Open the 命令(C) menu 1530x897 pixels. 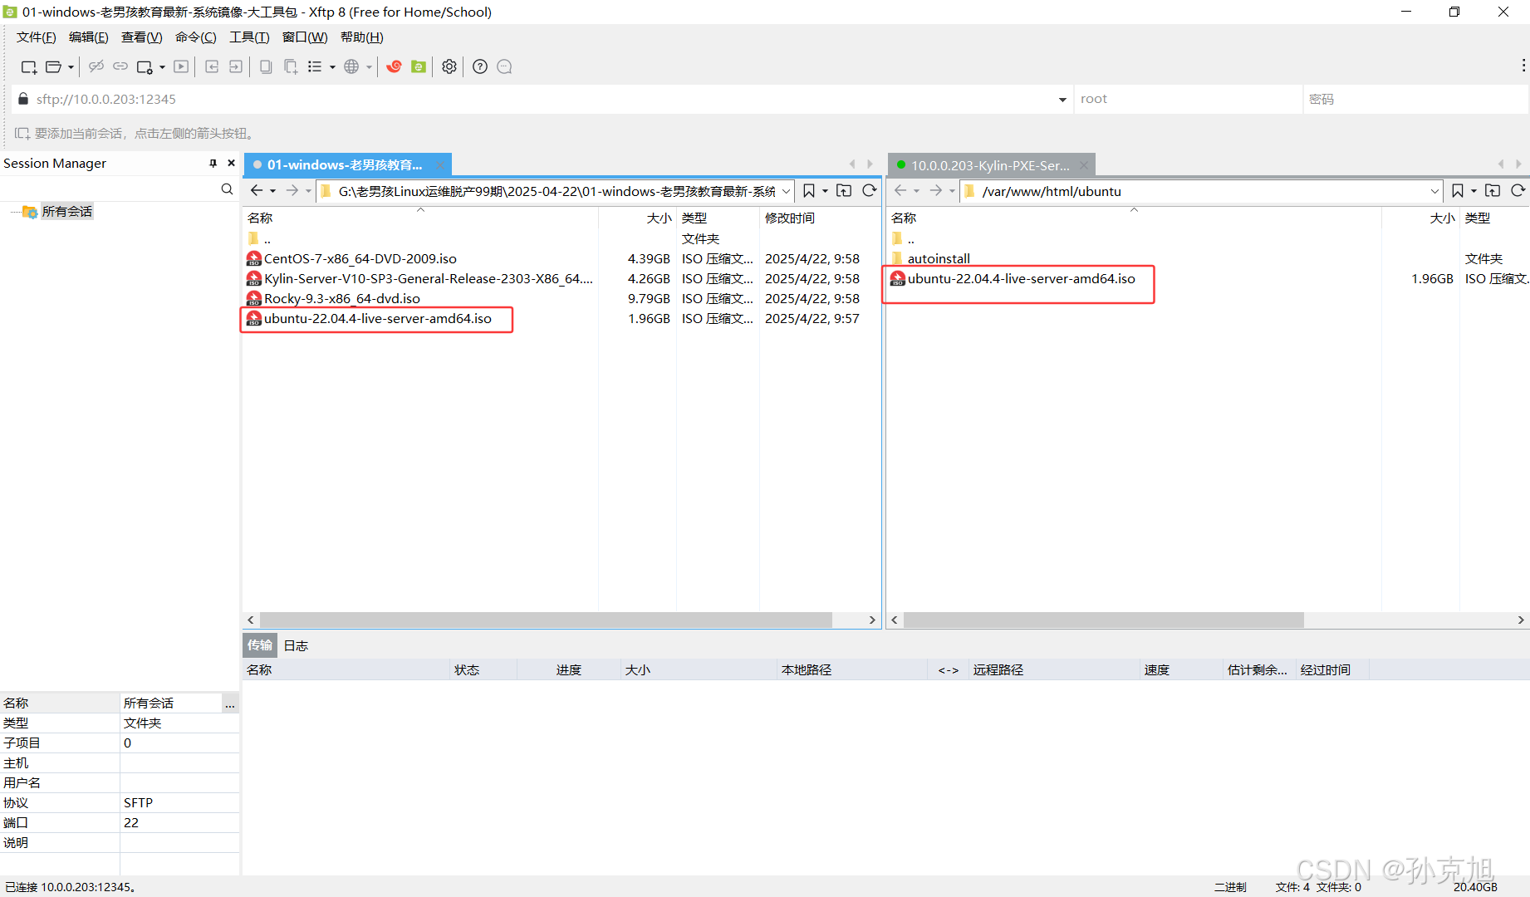(196, 37)
